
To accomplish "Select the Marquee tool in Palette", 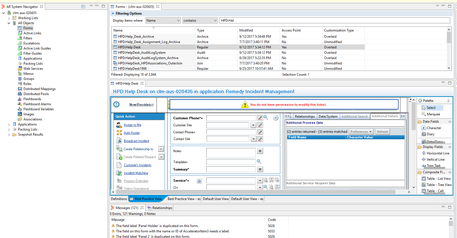I will tap(433, 114).
